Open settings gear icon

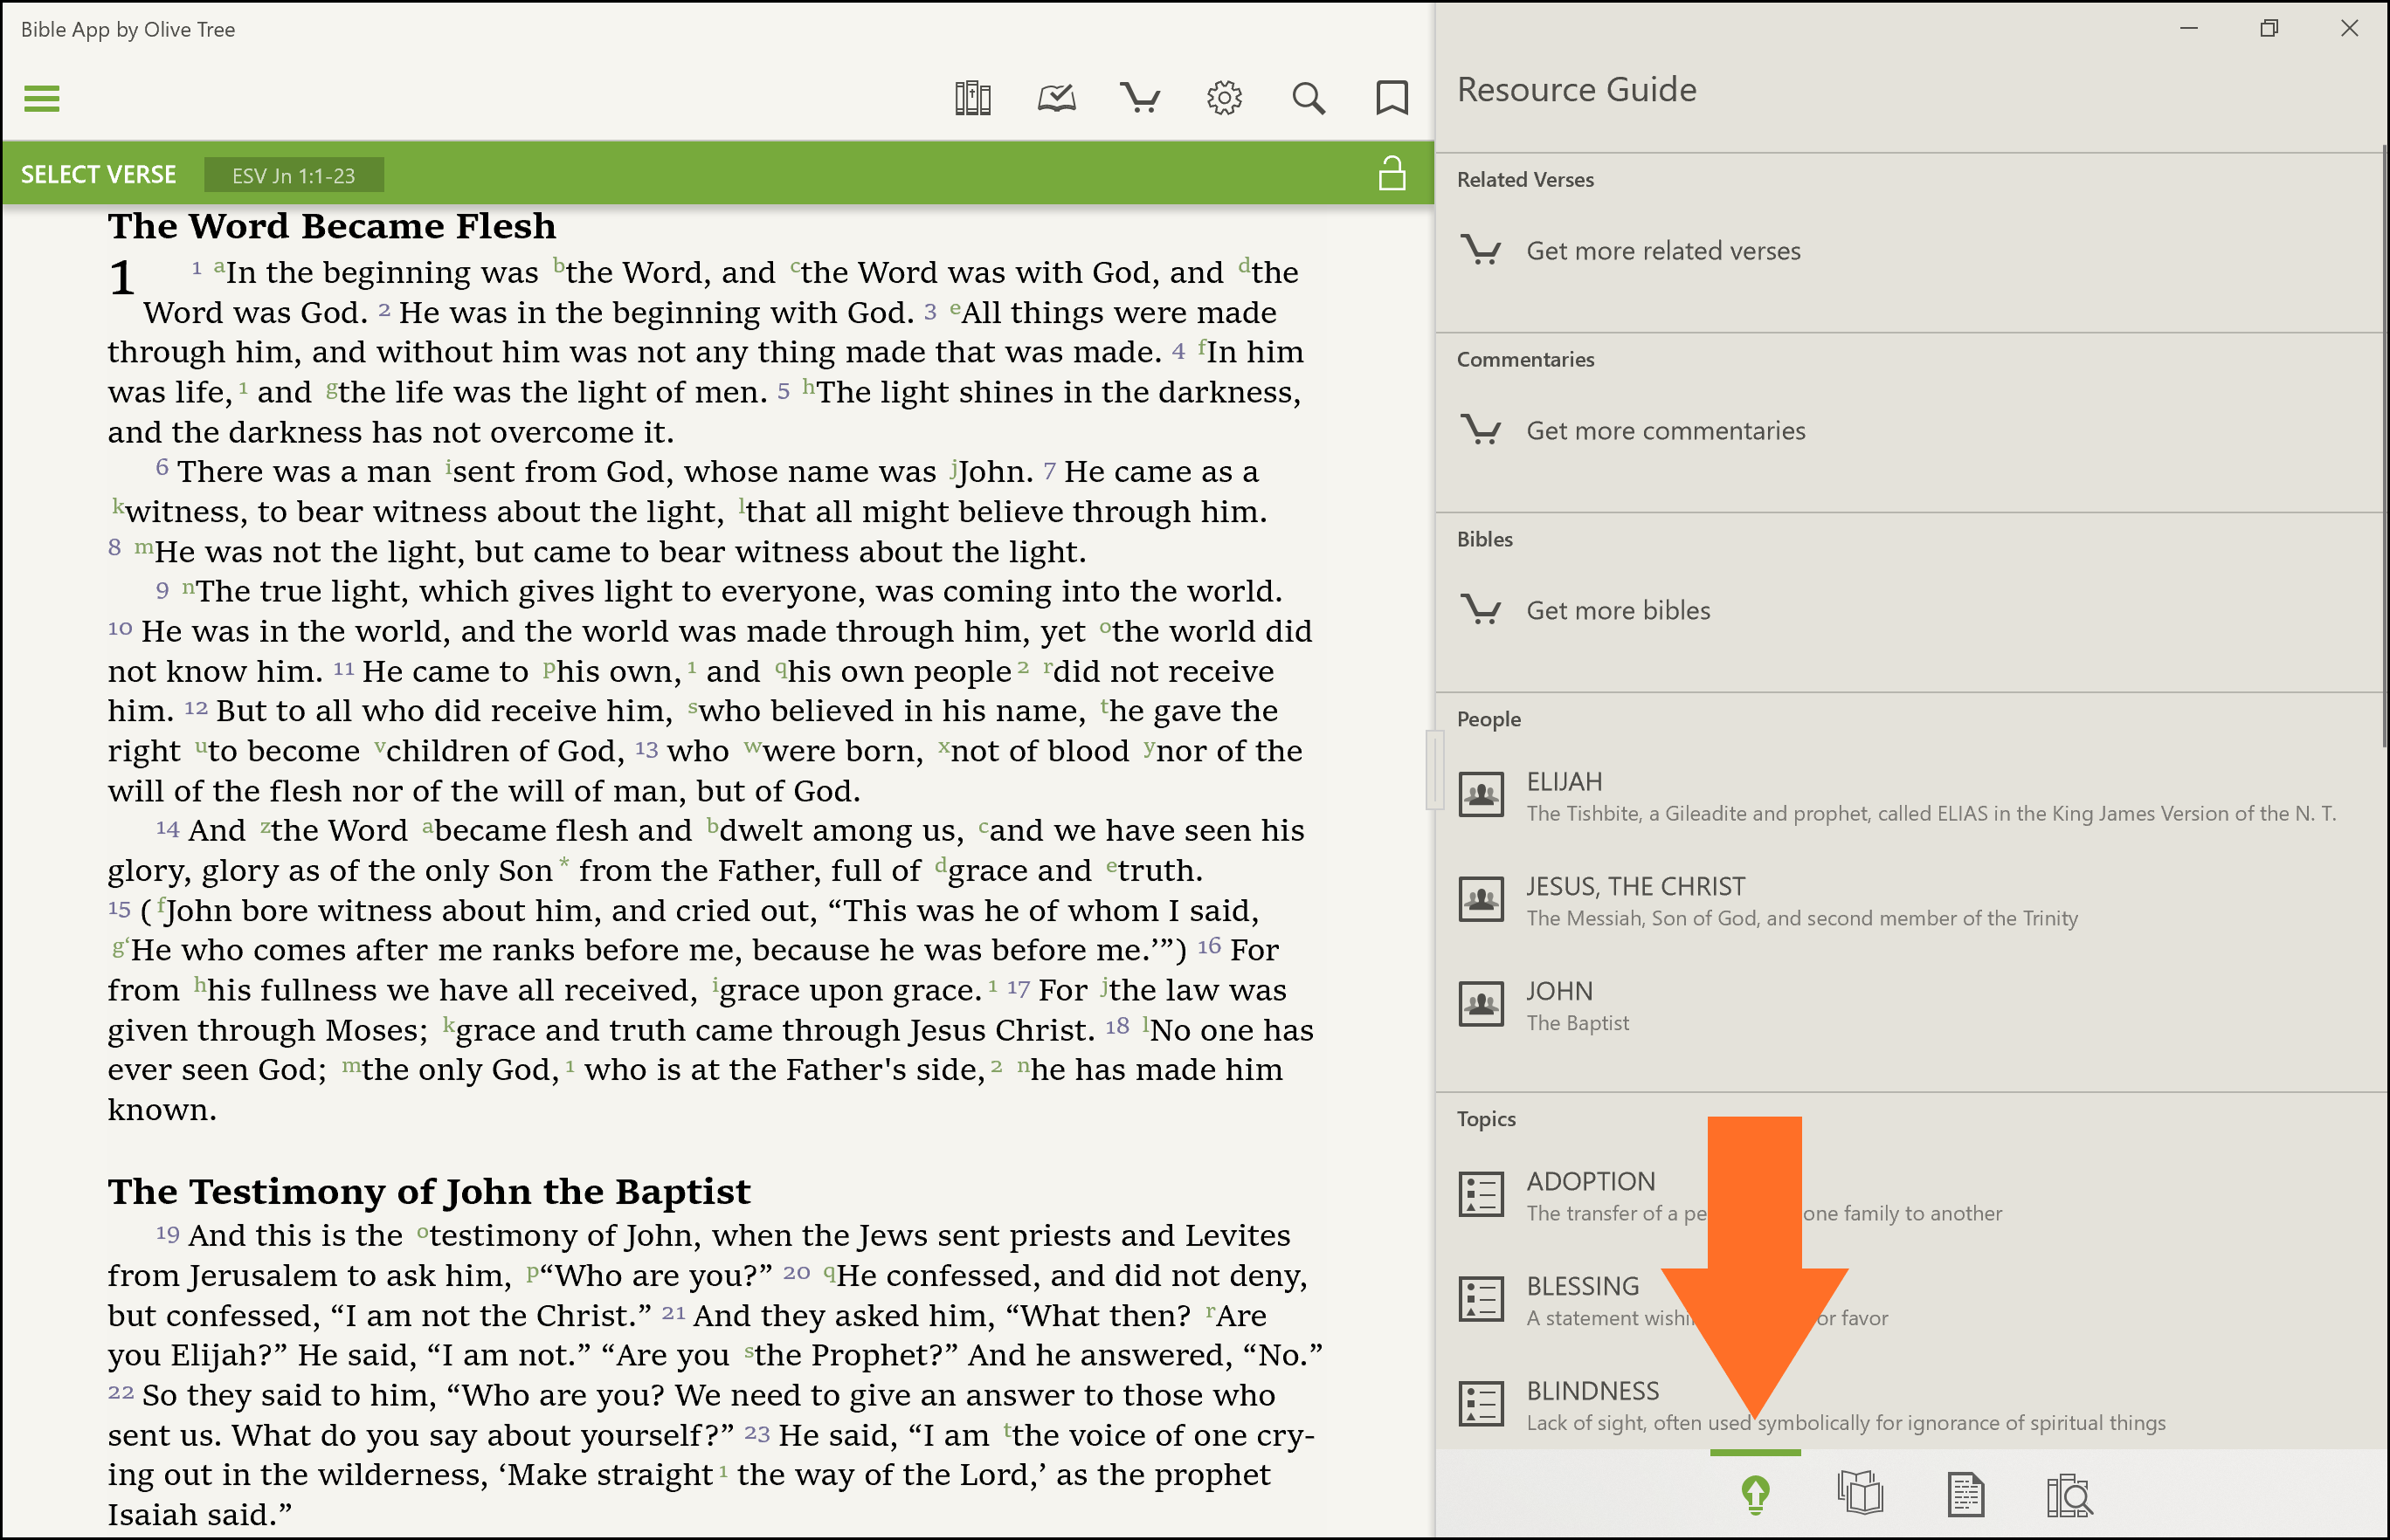(1225, 98)
